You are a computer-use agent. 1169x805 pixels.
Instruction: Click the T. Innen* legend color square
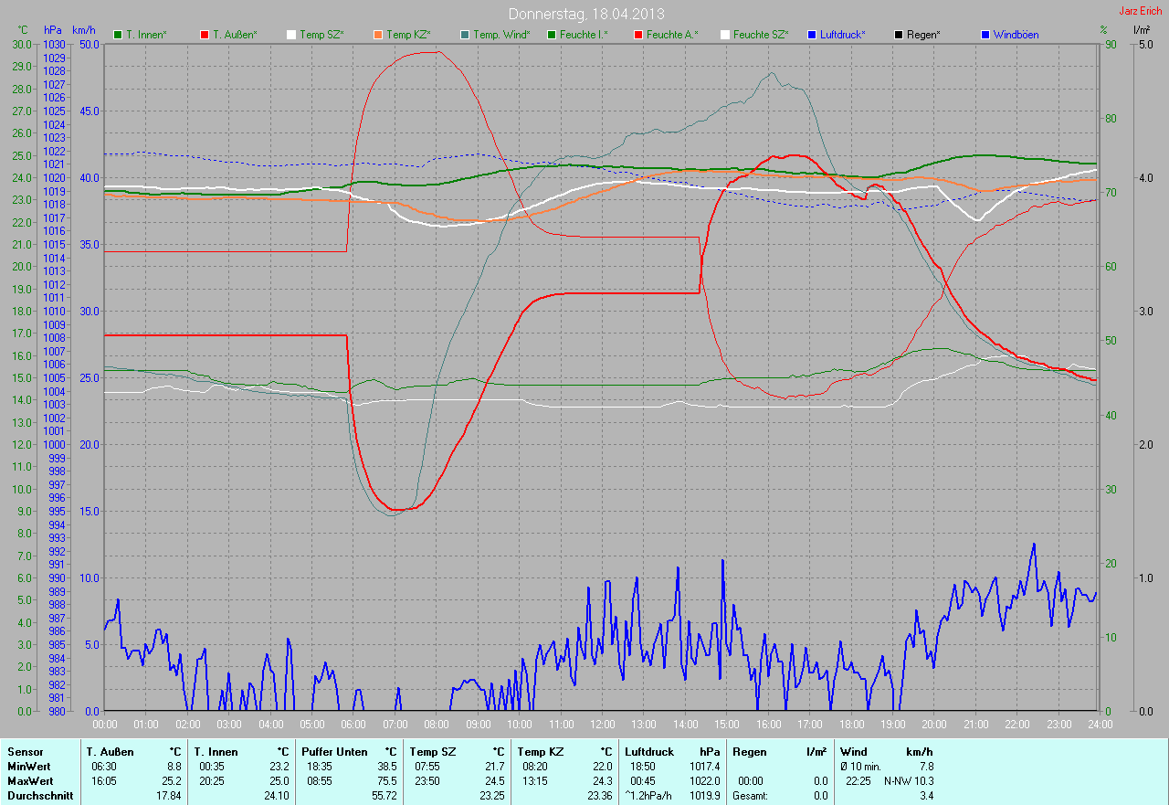[x=118, y=35]
